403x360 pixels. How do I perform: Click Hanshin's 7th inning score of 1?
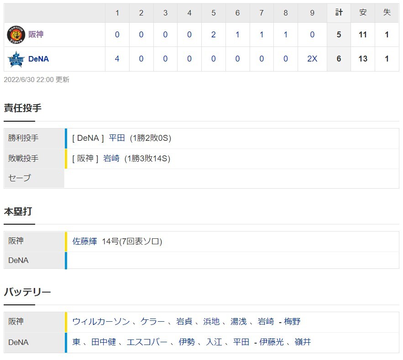pyautogui.click(x=262, y=35)
